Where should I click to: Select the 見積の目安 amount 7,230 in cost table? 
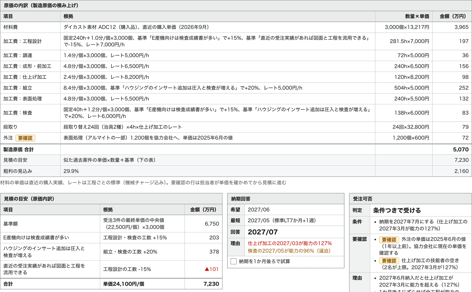[x=461, y=160]
